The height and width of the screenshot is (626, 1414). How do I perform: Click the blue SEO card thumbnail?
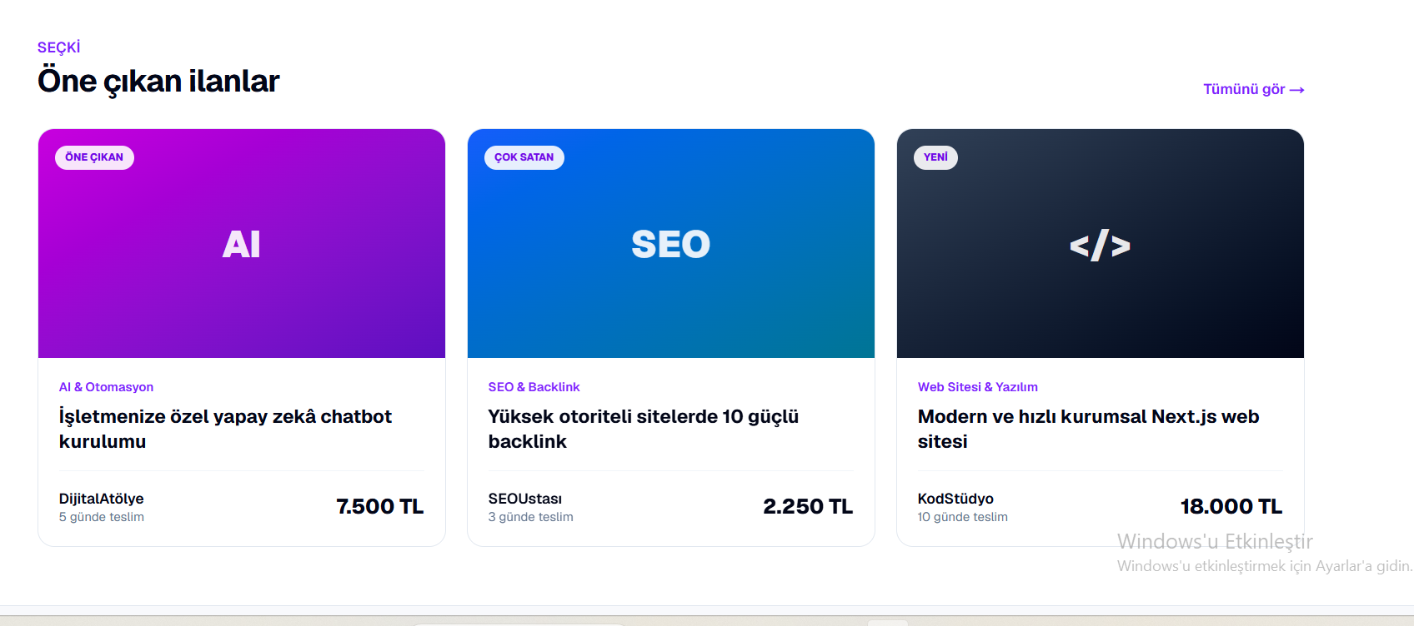(x=671, y=243)
